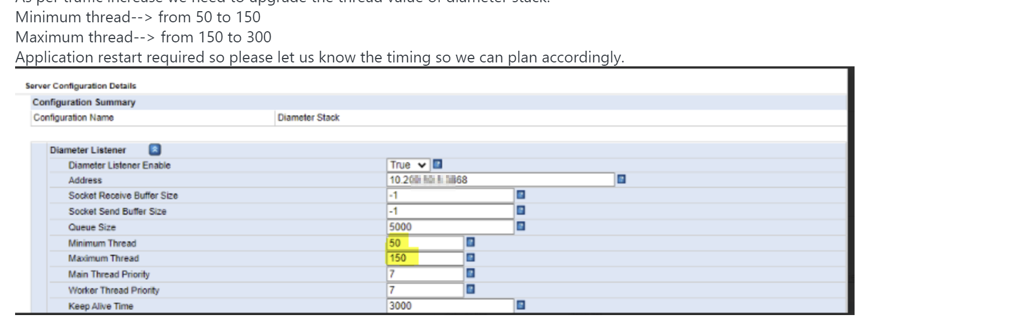Click the Socket Send Buffer Size field
Image resolution: width=1020 pixels, height=334 pixels.
click(x=450, y=211)
